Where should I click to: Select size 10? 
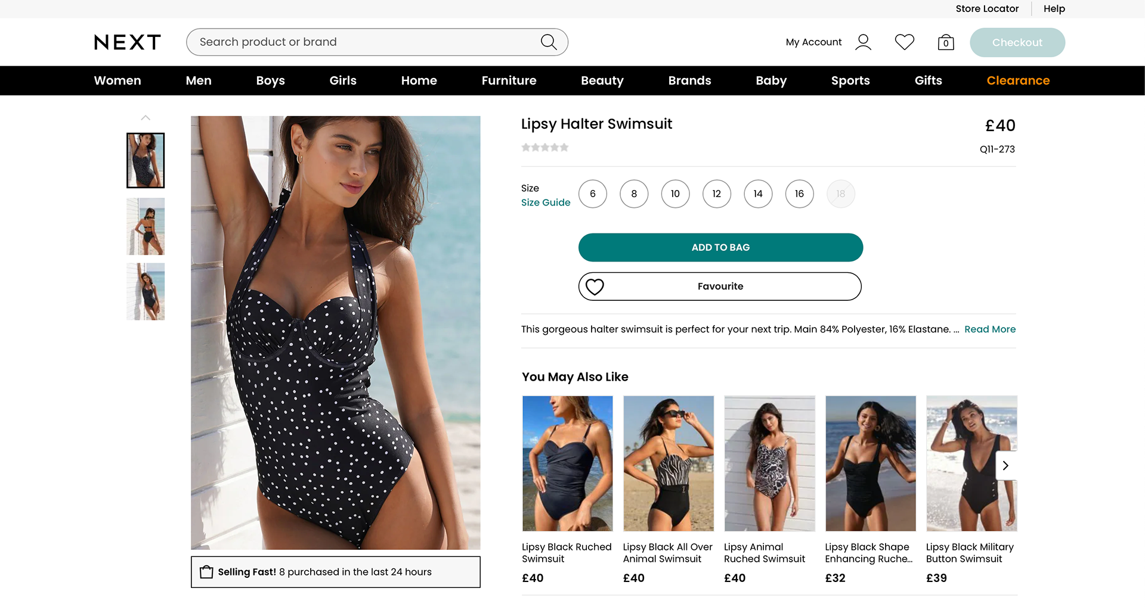click(x=675, y=194)
